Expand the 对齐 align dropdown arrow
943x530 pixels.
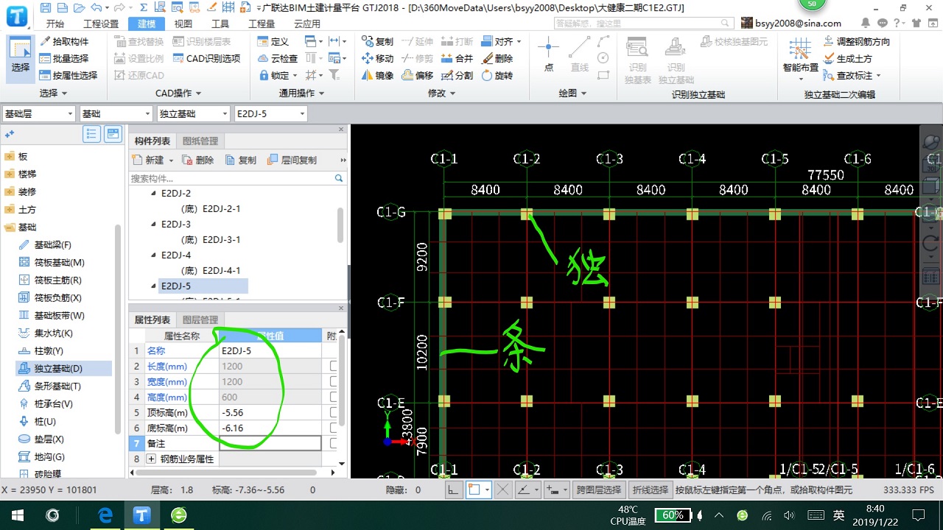519,42
